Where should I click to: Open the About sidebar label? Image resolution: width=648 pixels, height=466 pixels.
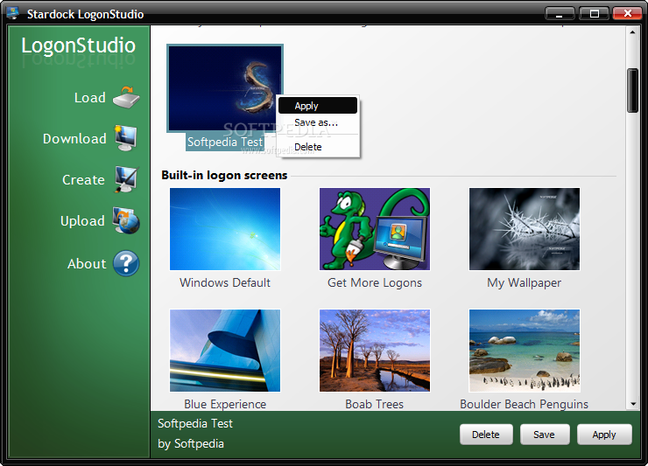(87, 264)
